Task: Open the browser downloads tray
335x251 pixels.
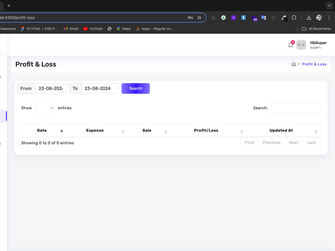Action: (309, 17)
